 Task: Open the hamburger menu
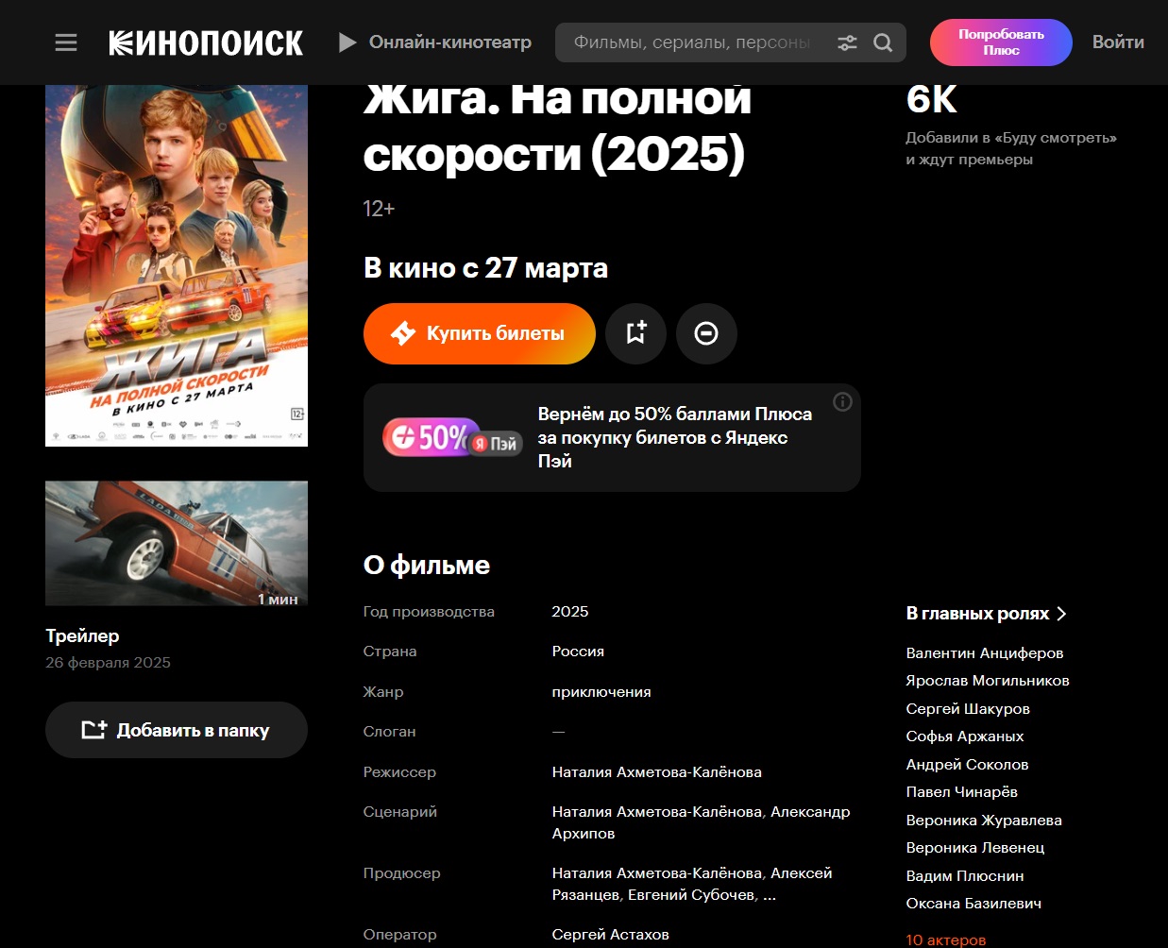coord(66,42)
